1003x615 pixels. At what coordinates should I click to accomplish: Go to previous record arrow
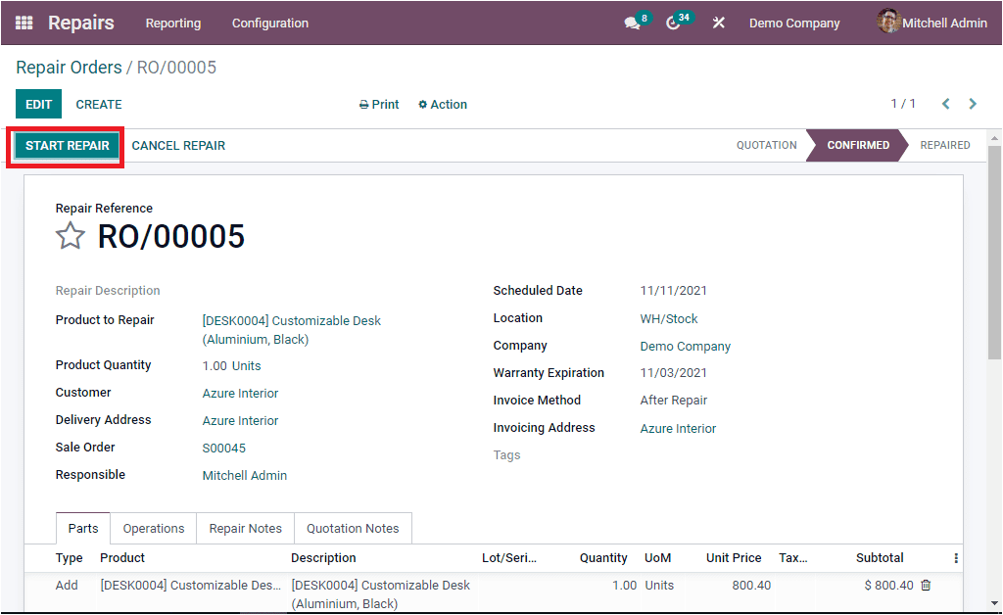945,104
